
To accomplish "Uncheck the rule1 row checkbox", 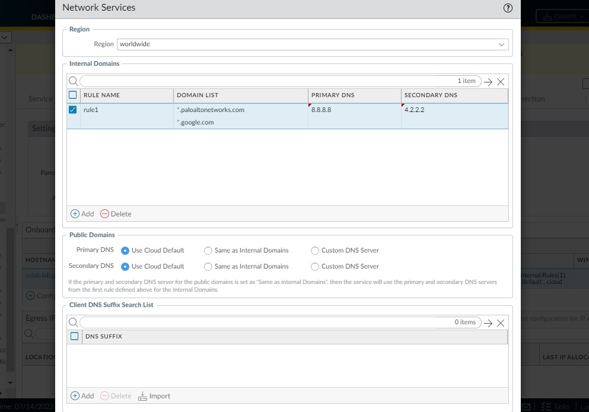I will [x=72, y=110].
